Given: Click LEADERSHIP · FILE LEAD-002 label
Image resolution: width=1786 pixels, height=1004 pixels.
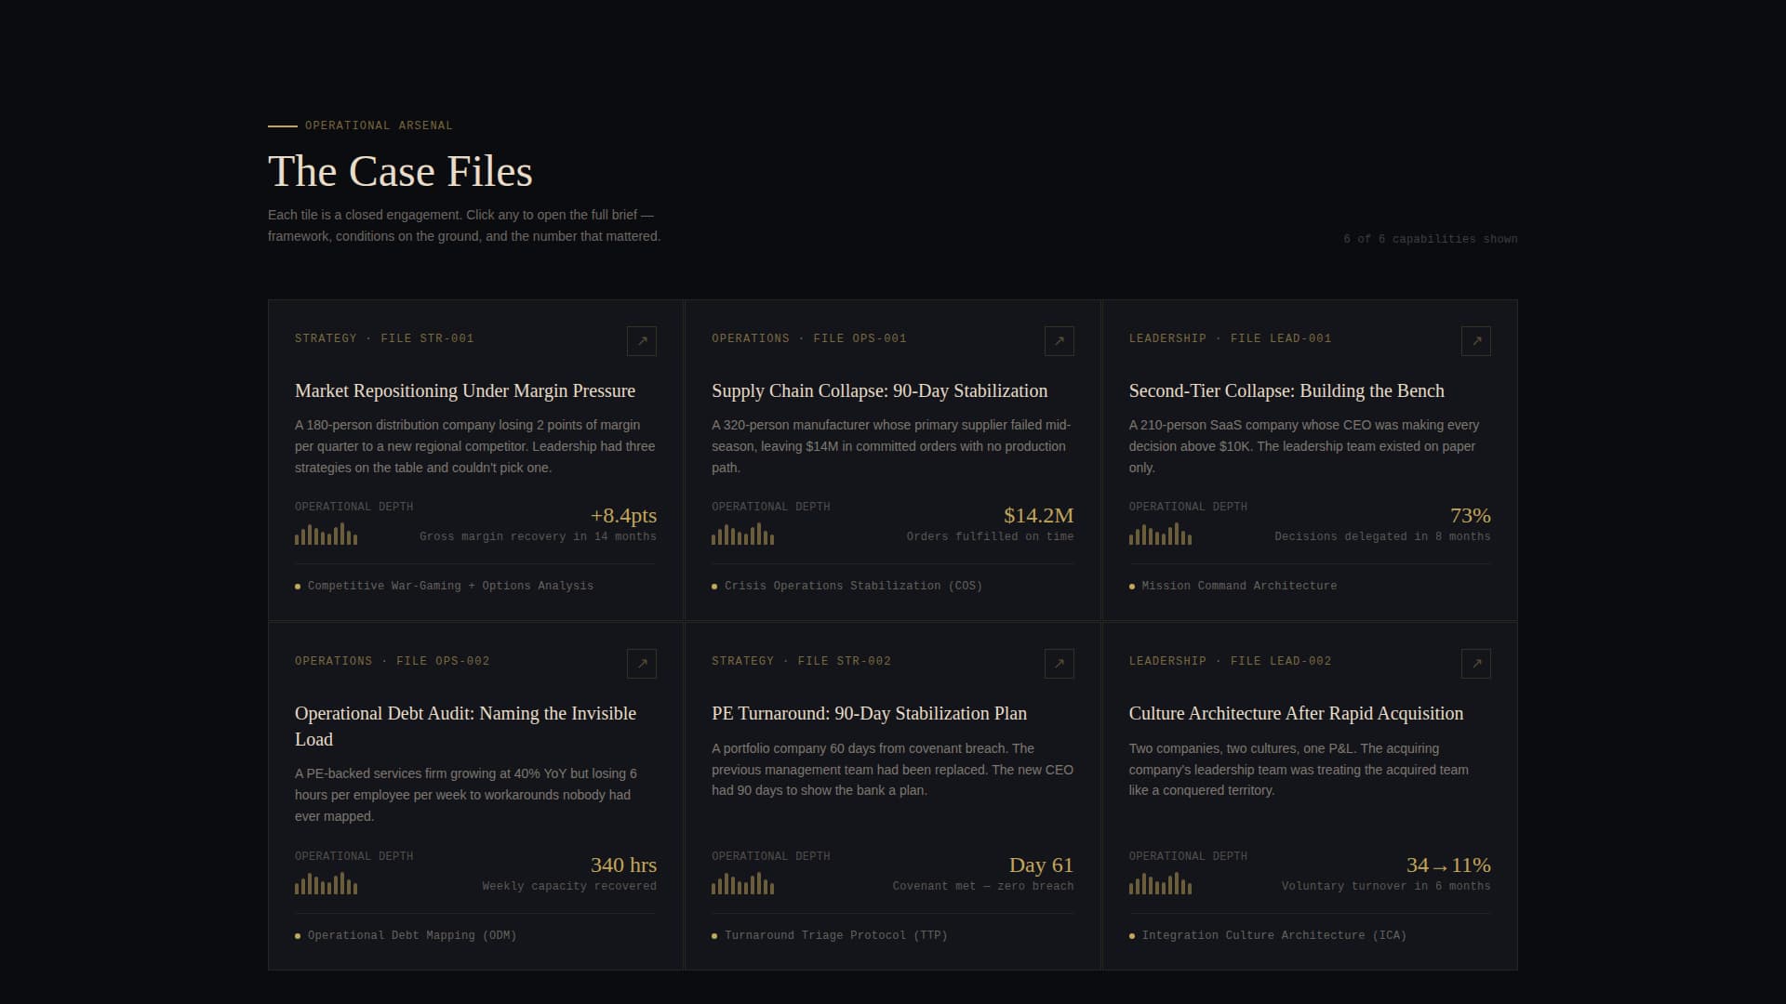Looking at the screenshot, I should click(x=1230, y=661).
